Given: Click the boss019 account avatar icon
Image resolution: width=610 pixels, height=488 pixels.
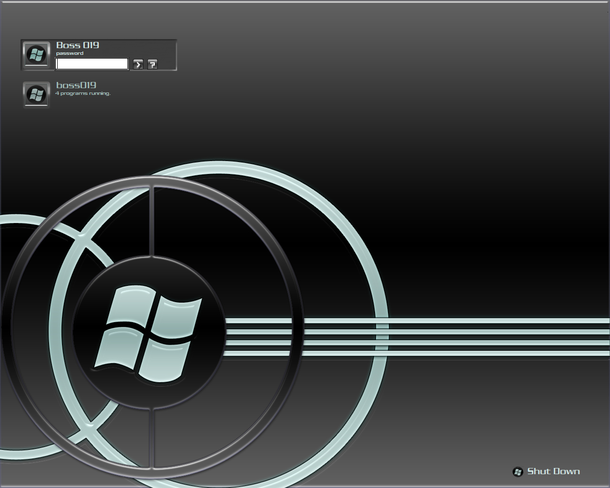Looking at the screenshot, I should (x=37, y=95).
